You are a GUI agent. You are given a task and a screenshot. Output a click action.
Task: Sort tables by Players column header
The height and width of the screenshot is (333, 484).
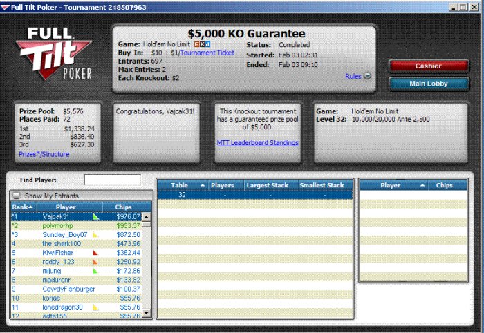[x=226, y=185]
